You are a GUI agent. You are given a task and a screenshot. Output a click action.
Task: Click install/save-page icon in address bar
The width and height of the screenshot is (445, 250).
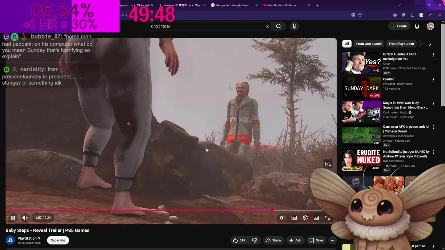click(353, 15)
